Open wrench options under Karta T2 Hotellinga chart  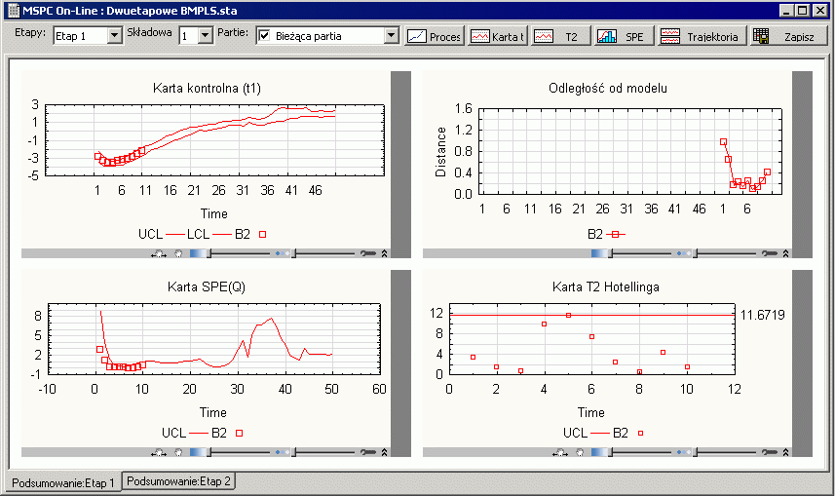[x=770, y=452]
